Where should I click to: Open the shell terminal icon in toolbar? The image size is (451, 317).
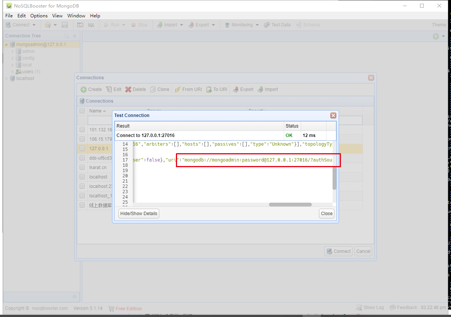coord(80,25)
